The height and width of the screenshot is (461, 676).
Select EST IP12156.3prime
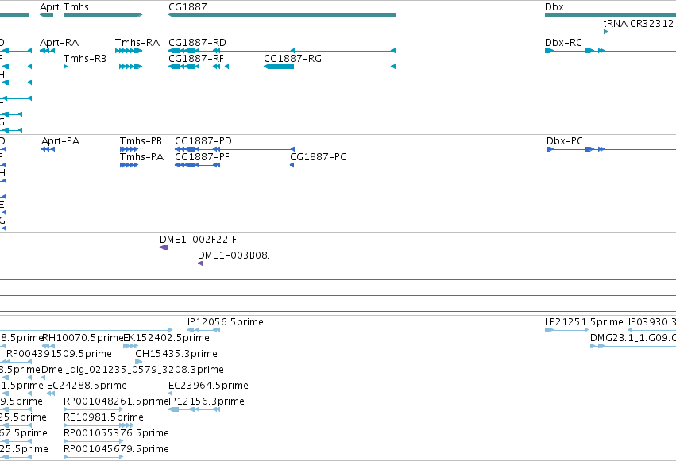[x=207, y=401]
